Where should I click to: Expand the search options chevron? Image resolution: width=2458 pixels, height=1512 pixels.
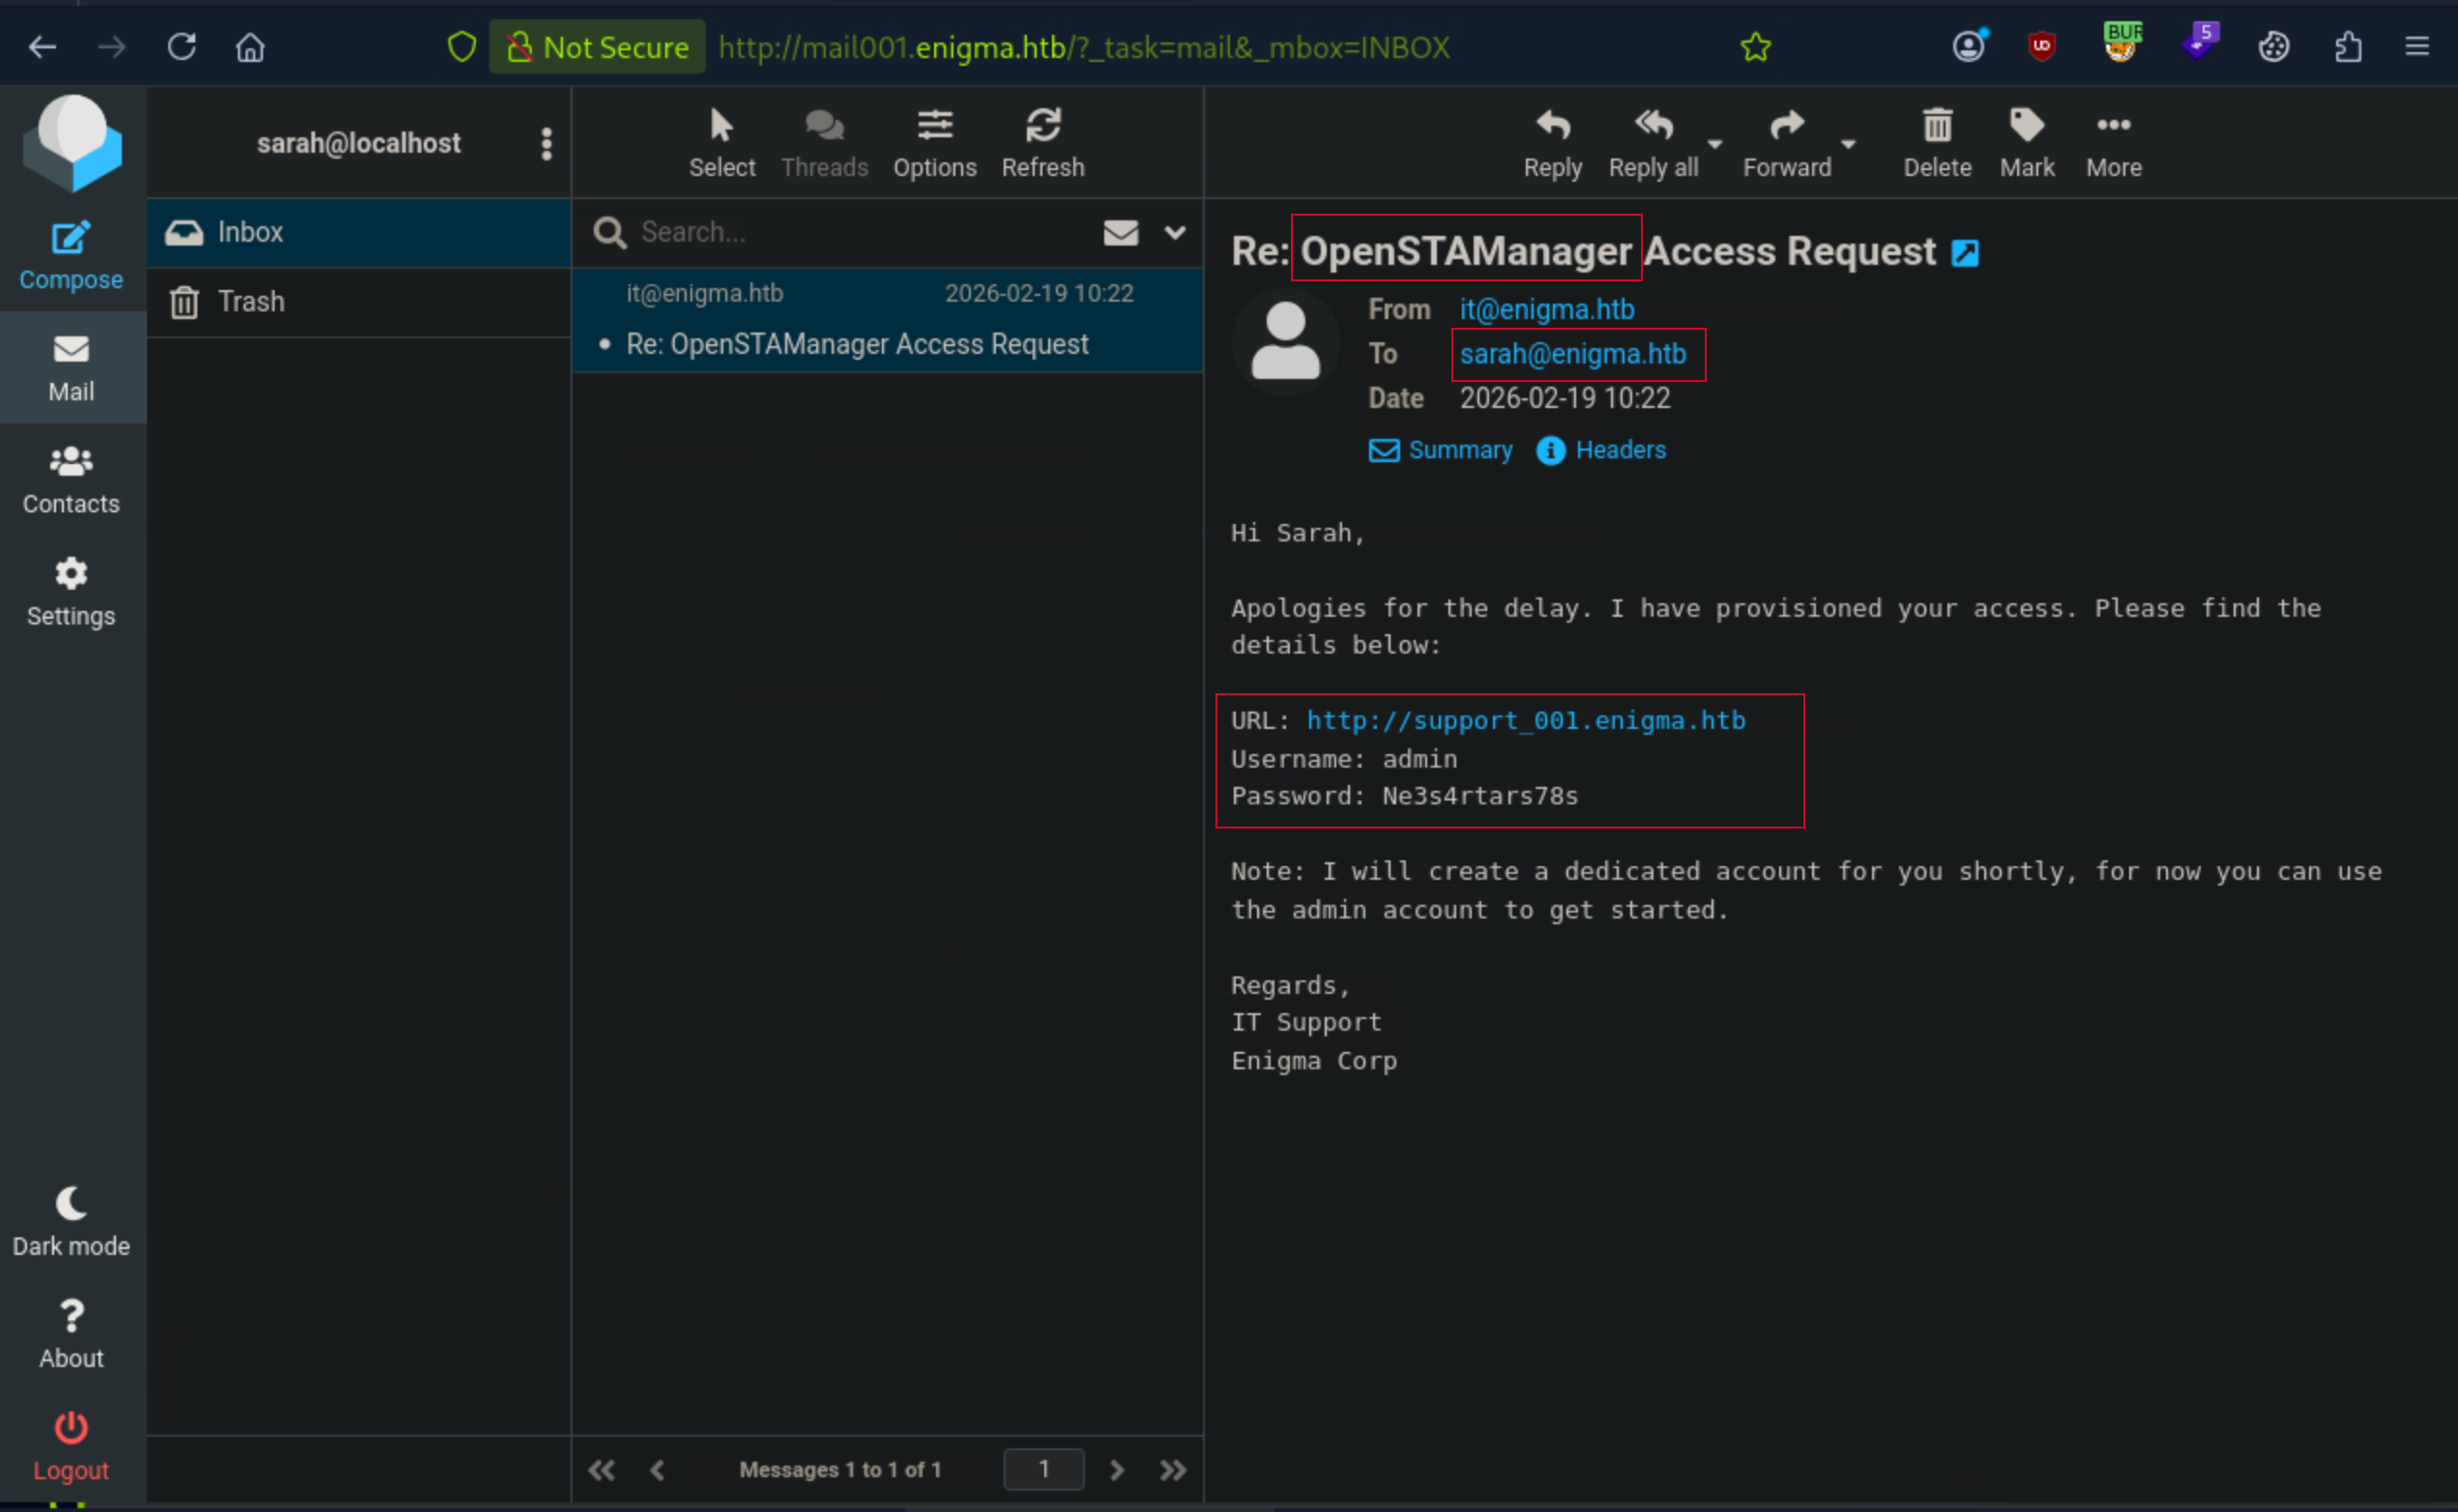click(x=1174, y=233)
